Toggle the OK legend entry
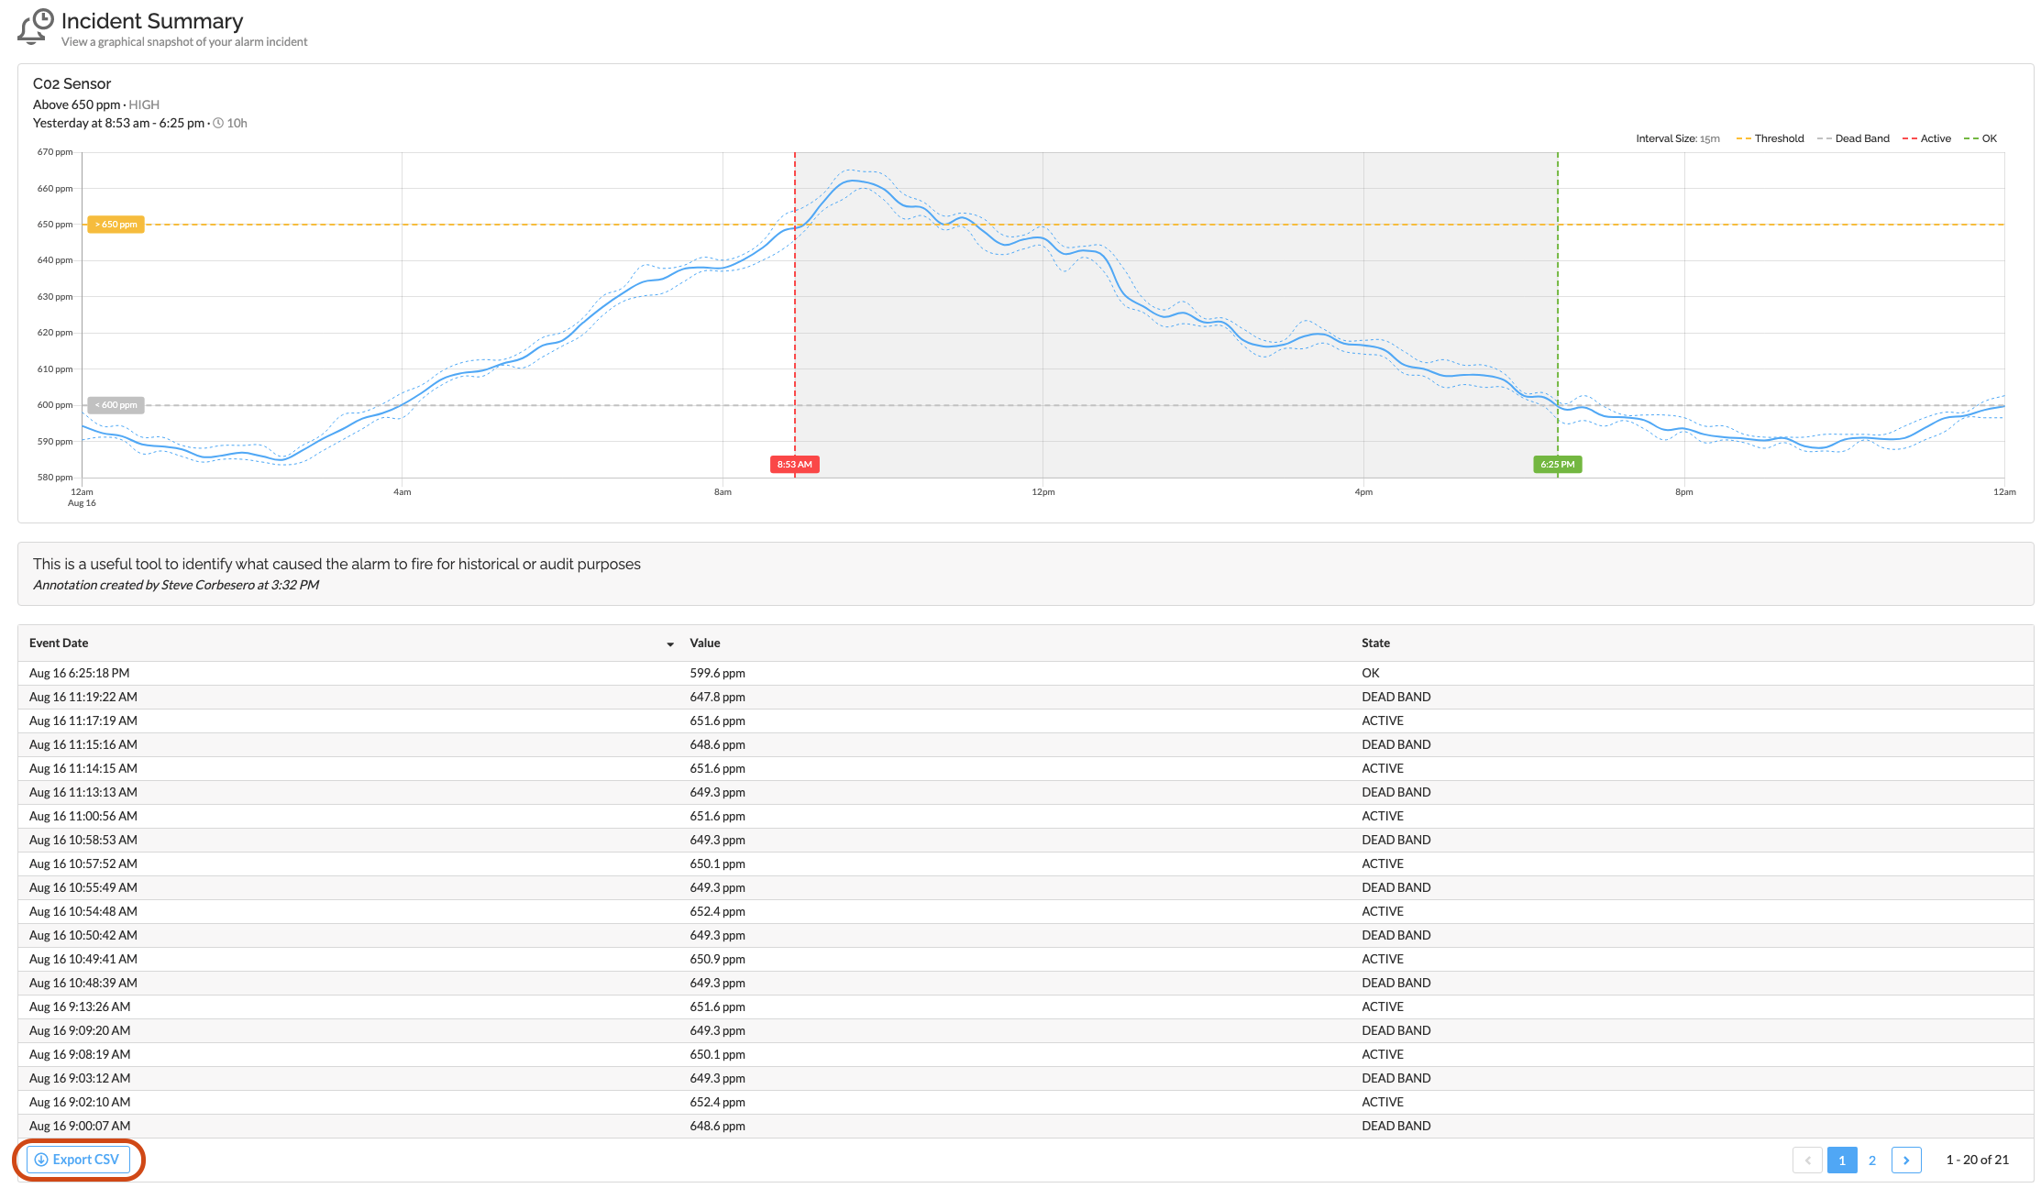This screenshot has height=1188, width=2041. [1980, 138]
